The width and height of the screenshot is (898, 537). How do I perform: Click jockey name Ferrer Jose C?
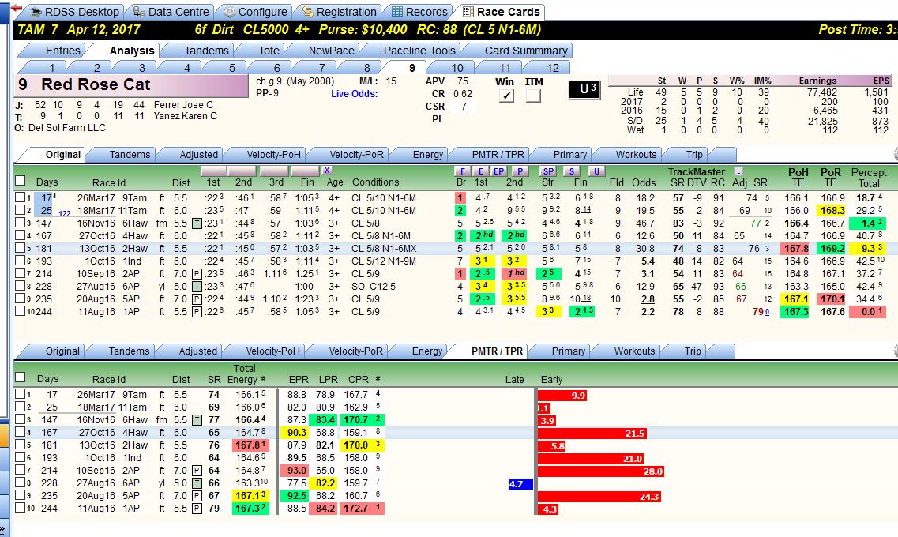pos(183,105)
